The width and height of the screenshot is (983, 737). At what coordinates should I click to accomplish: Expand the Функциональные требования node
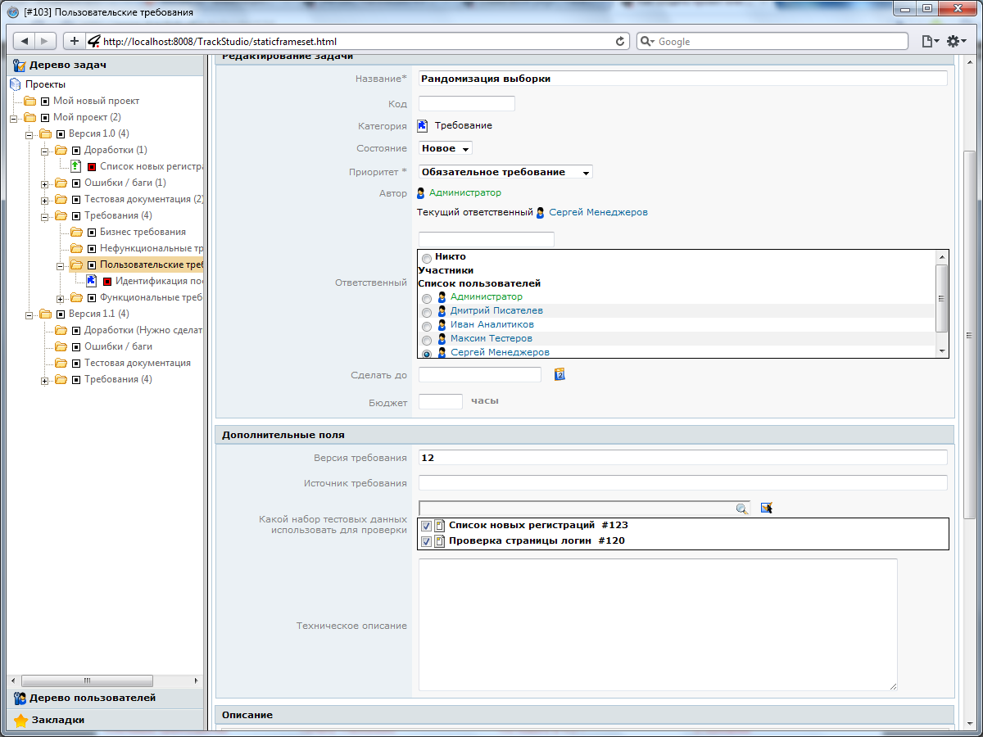pos(61,297)
